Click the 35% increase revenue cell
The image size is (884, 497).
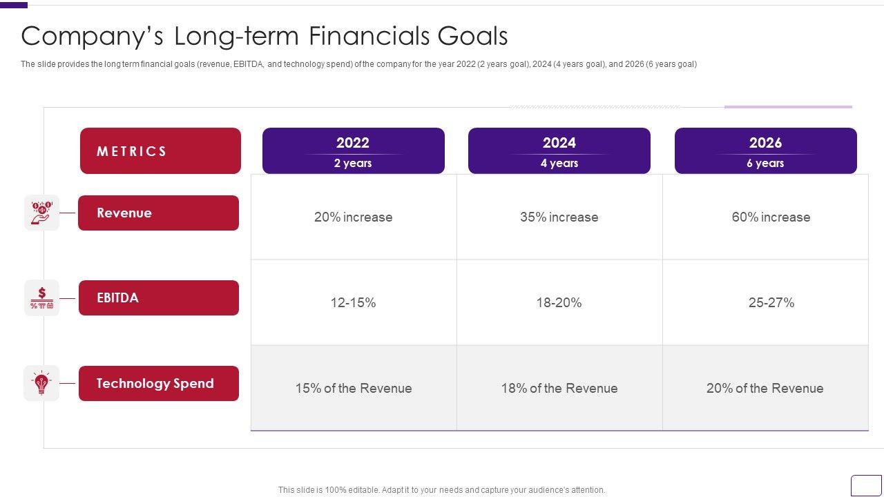pos(559,217)
